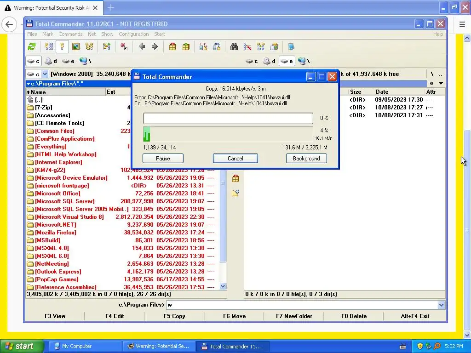Click the pack files gift box icon
Image resolution: width=471 pixels, height=353 pixels.
(x=172, y=46)
